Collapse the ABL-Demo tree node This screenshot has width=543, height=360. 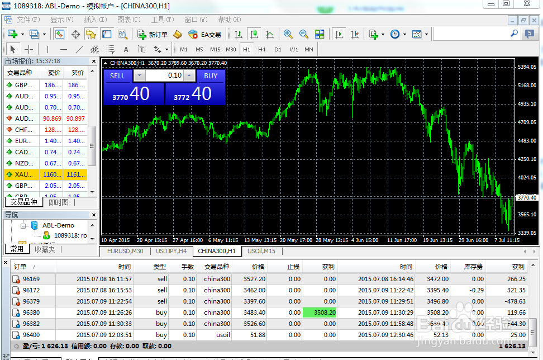(23, 226)
